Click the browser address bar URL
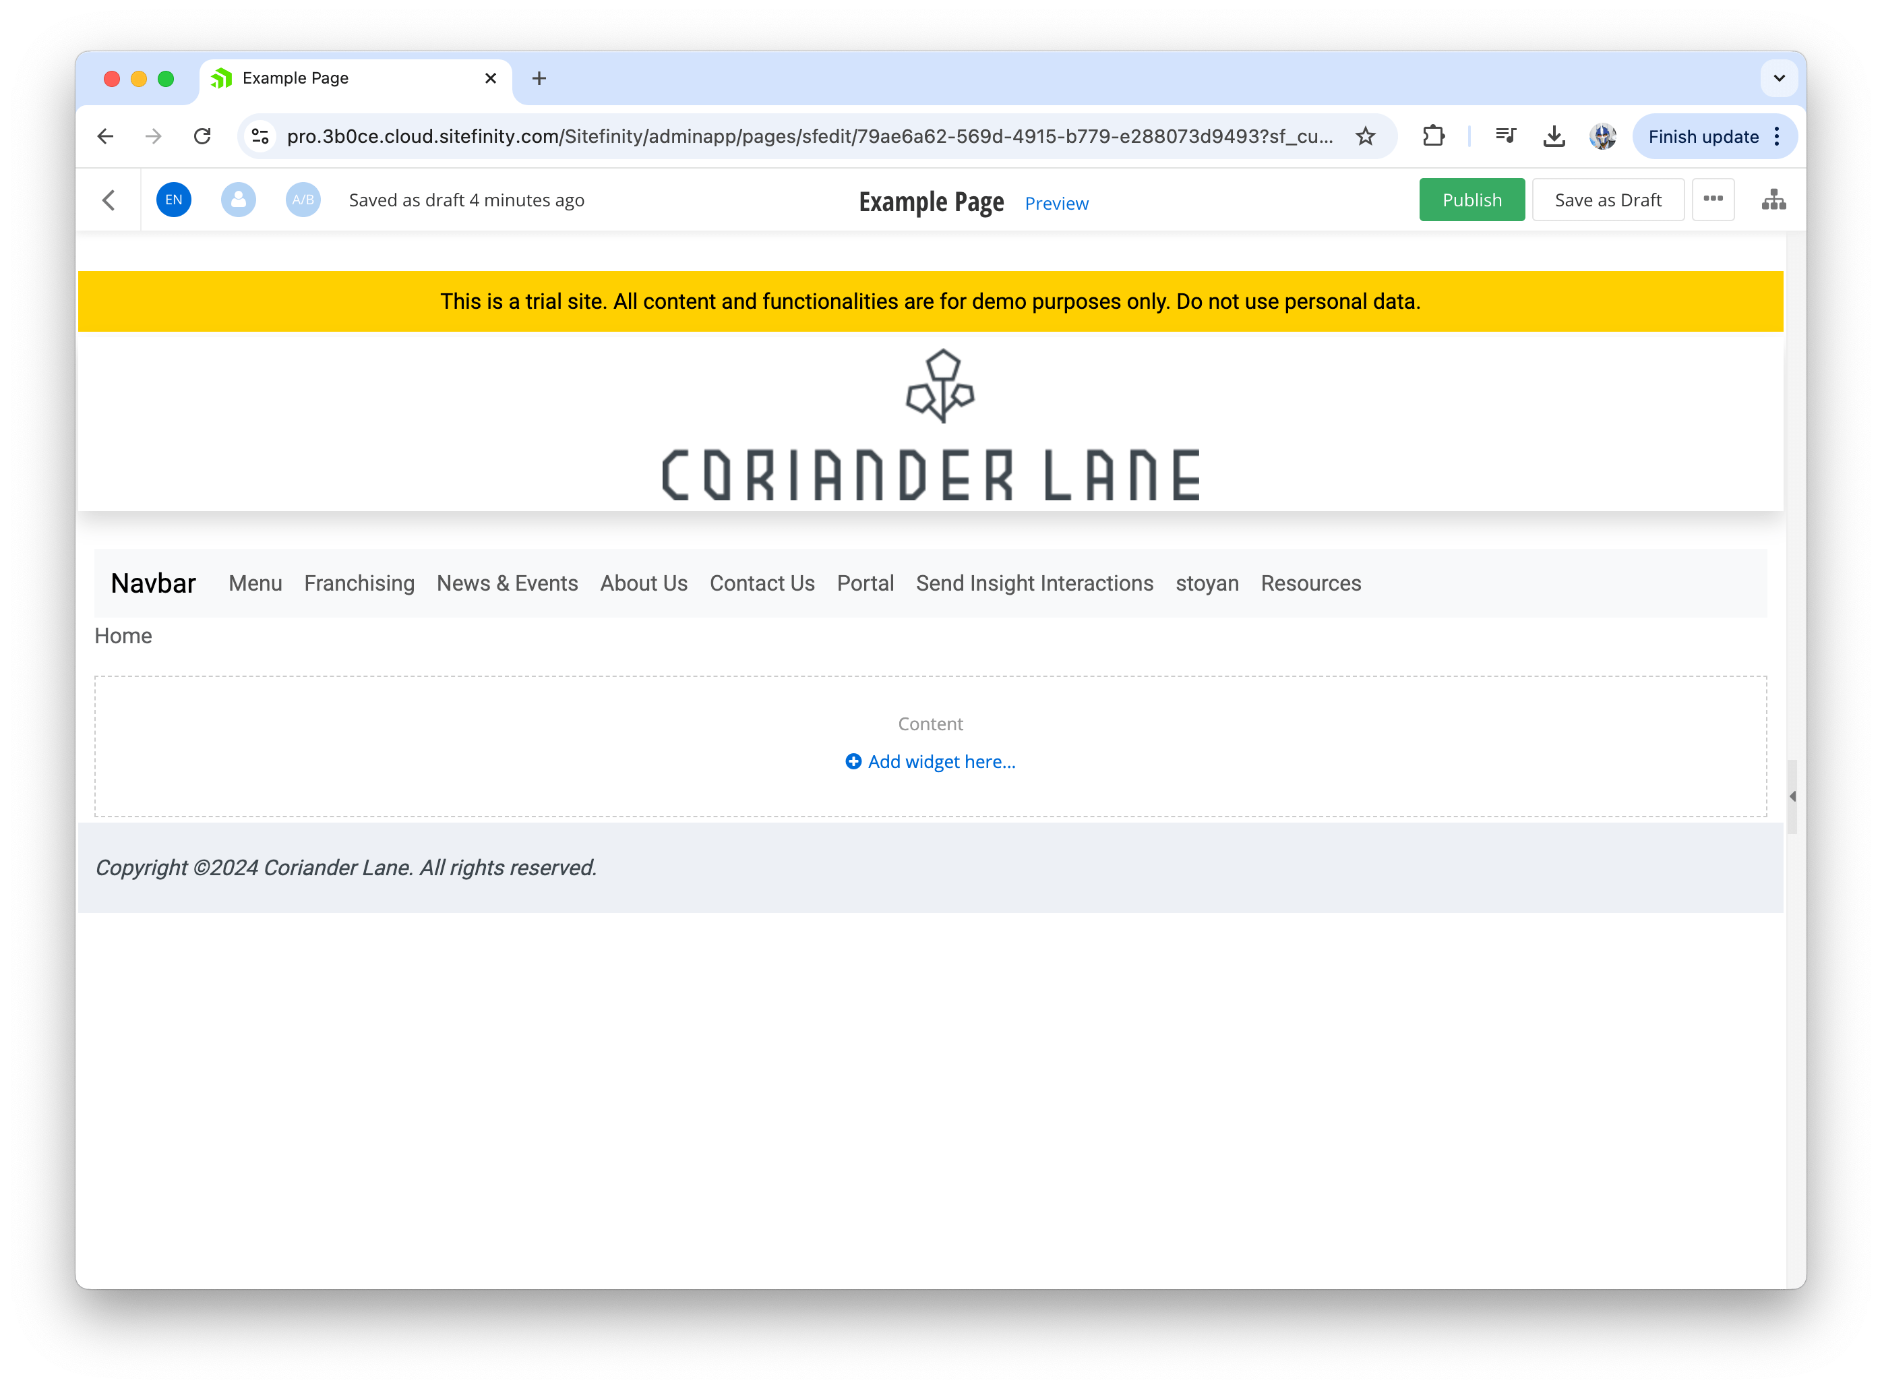 (x=809, y=136)
